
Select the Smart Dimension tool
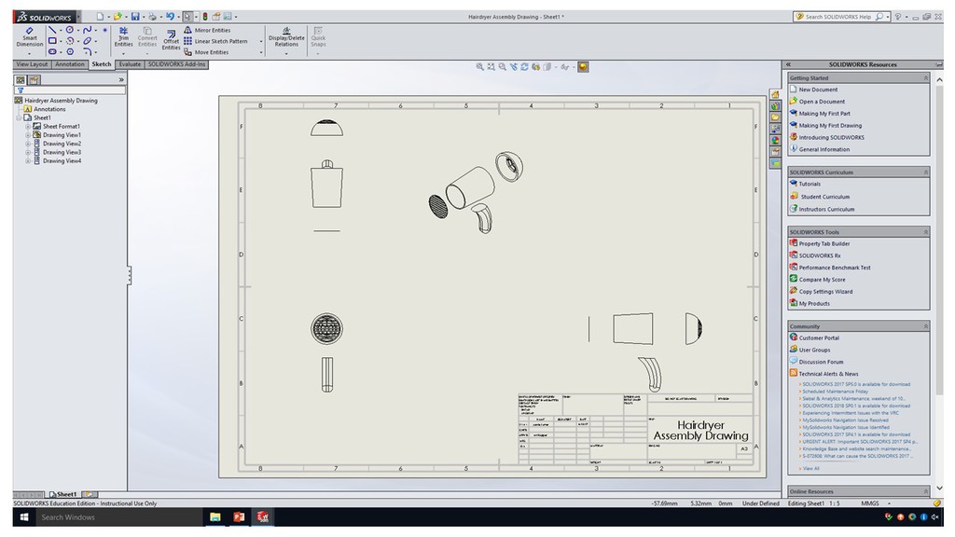(29, 36)
